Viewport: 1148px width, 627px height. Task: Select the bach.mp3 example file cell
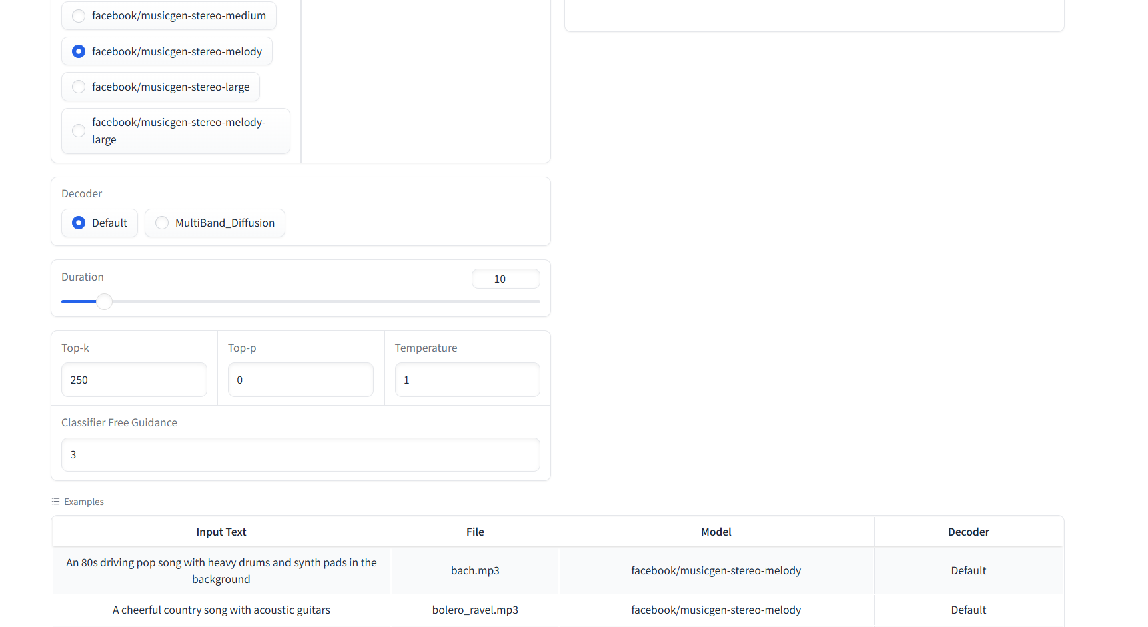coord(475,571)
